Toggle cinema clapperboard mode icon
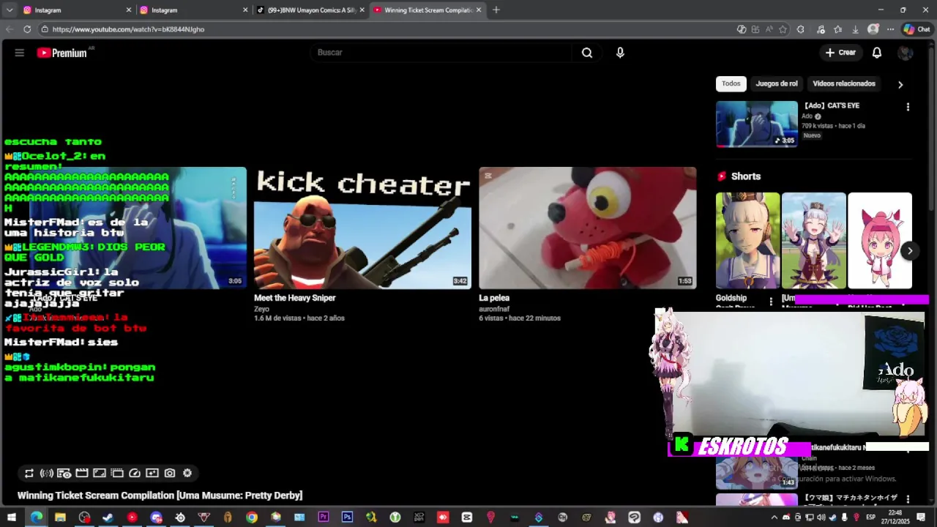937x527 pixels. coord(82,474)
